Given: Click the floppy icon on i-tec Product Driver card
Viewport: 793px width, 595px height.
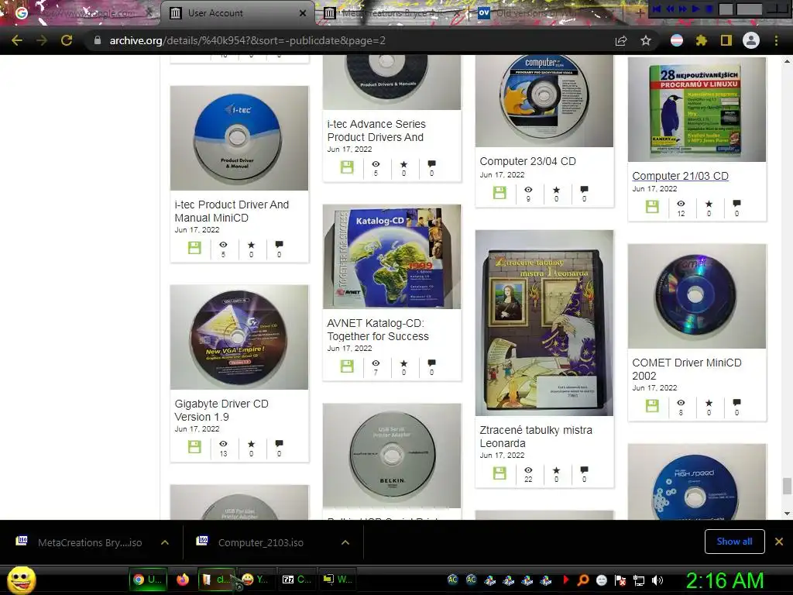Looking at the screenshot, I should pyautogui.click(x=194, y=247).
